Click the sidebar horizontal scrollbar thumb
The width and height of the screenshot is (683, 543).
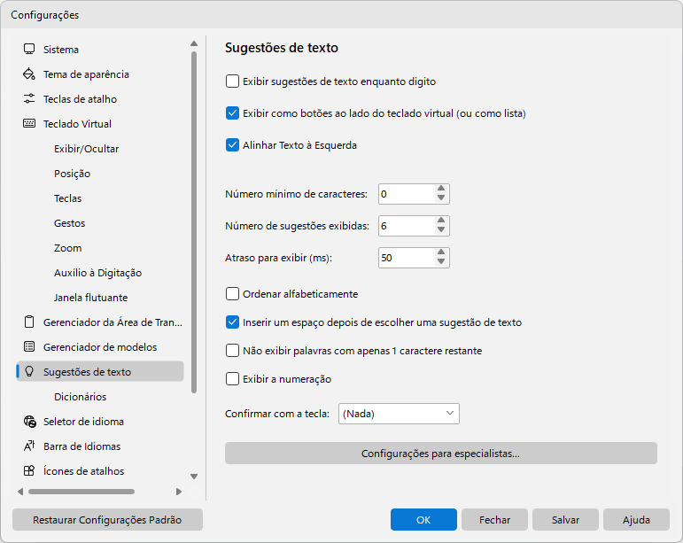(x=81, y=492)
